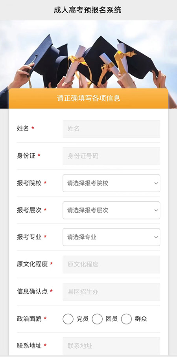
Task: Click the 姓名 name input field
Action: pyautogui.click(x=111, y=129)
